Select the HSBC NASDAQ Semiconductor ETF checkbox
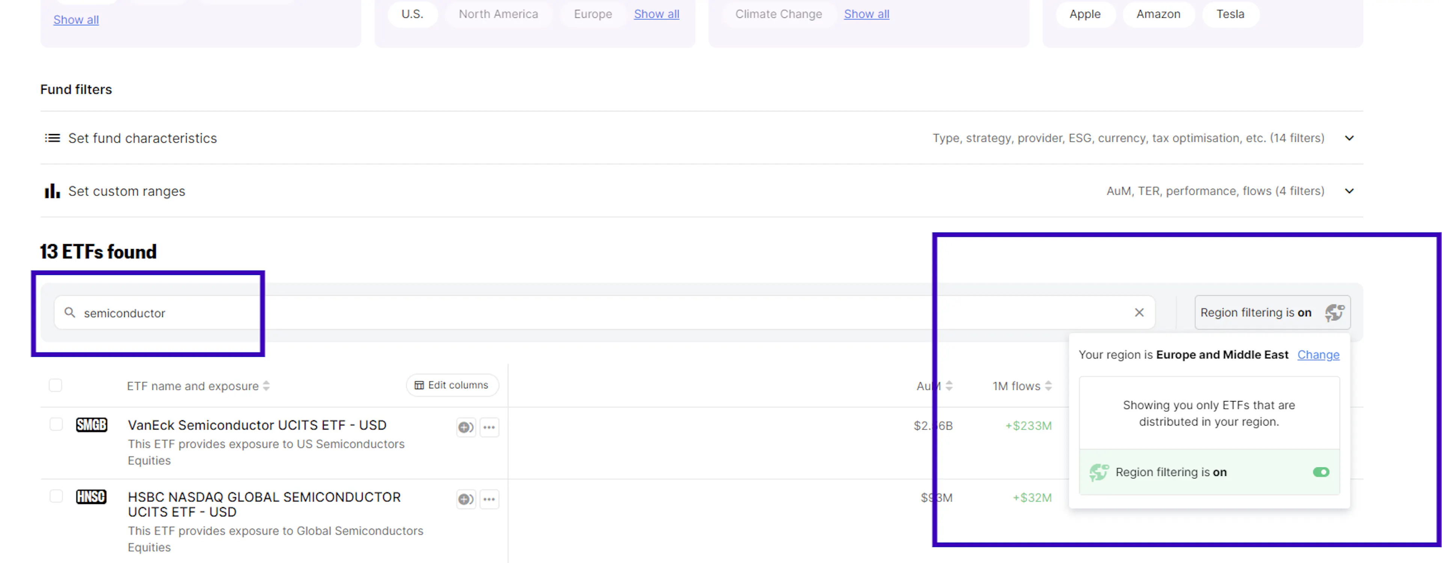 coord(56,497)
